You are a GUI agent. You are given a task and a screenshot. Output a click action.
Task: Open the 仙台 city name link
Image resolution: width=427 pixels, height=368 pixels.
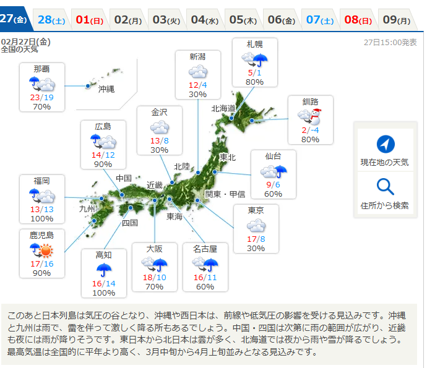point(273,156)
